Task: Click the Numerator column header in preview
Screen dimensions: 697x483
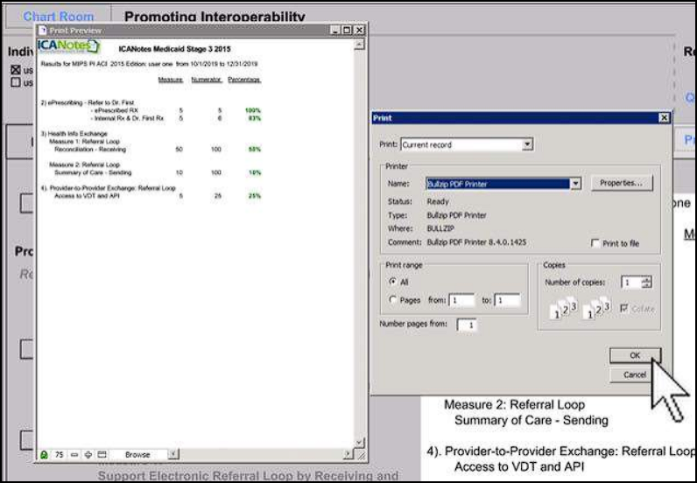Action: click(x=206, y=80)
